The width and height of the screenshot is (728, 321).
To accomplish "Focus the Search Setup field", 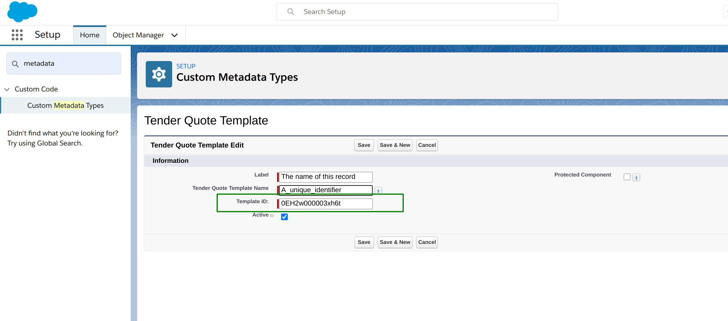I will tap(417, 12).
